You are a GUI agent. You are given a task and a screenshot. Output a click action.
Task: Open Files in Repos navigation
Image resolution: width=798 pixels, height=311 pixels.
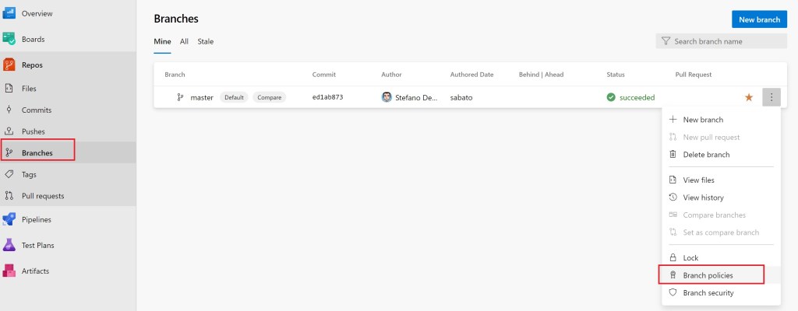tap(28, 89)
